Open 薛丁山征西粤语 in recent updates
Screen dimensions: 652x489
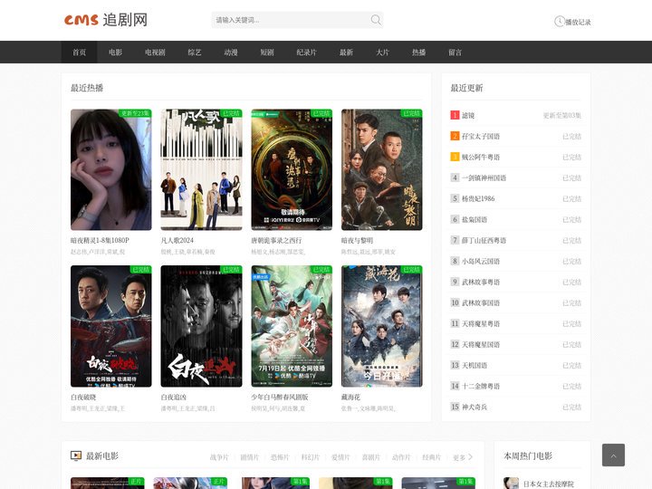coord(484,240)
